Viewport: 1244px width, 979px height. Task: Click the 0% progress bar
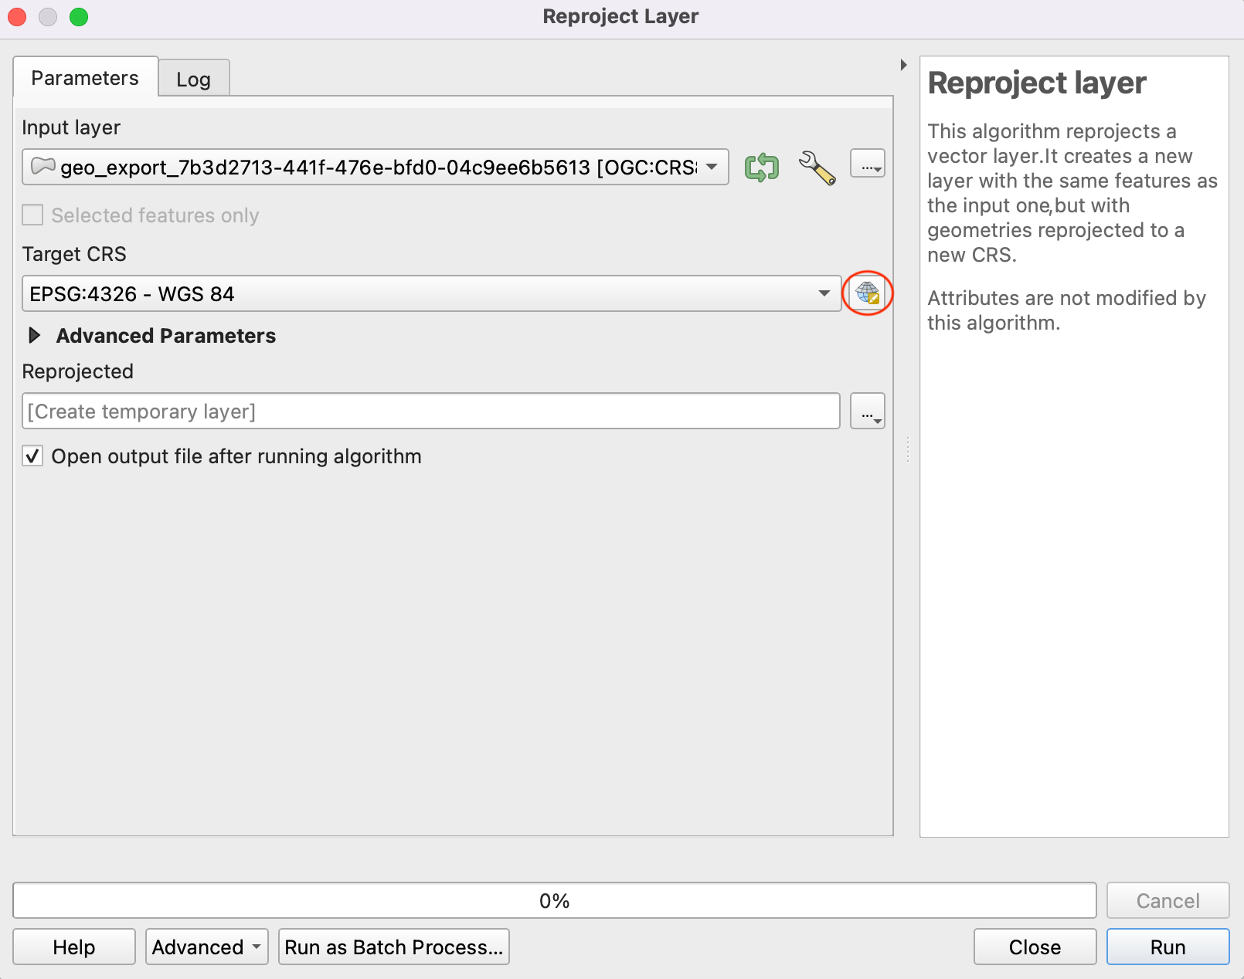tap(554, 900)
